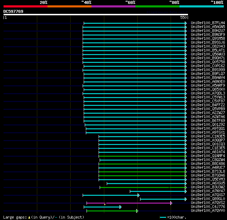
Task: Select the UniRef100_Q56WU3 label
Action: 208,54
